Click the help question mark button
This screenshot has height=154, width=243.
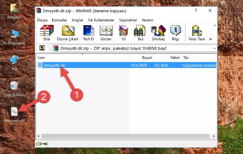[x=196, y=10]
